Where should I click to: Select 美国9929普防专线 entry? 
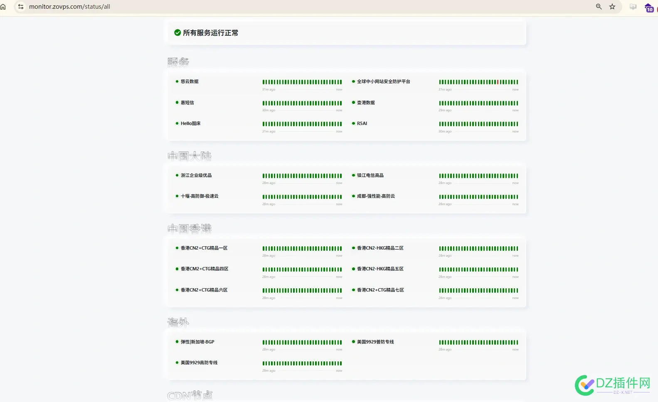[375, 342]
